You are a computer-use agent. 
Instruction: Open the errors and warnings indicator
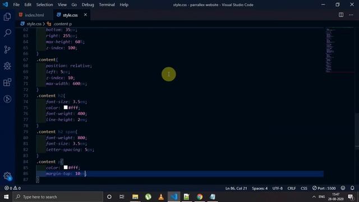(x=12, y=188)
